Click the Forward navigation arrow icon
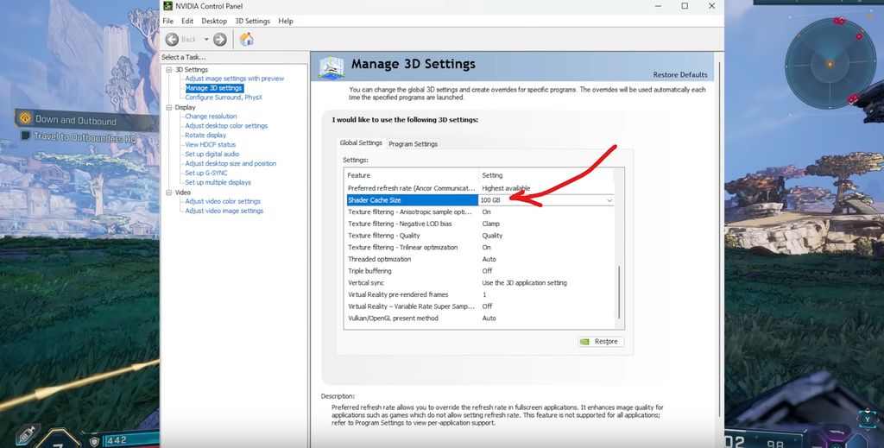 220,39
